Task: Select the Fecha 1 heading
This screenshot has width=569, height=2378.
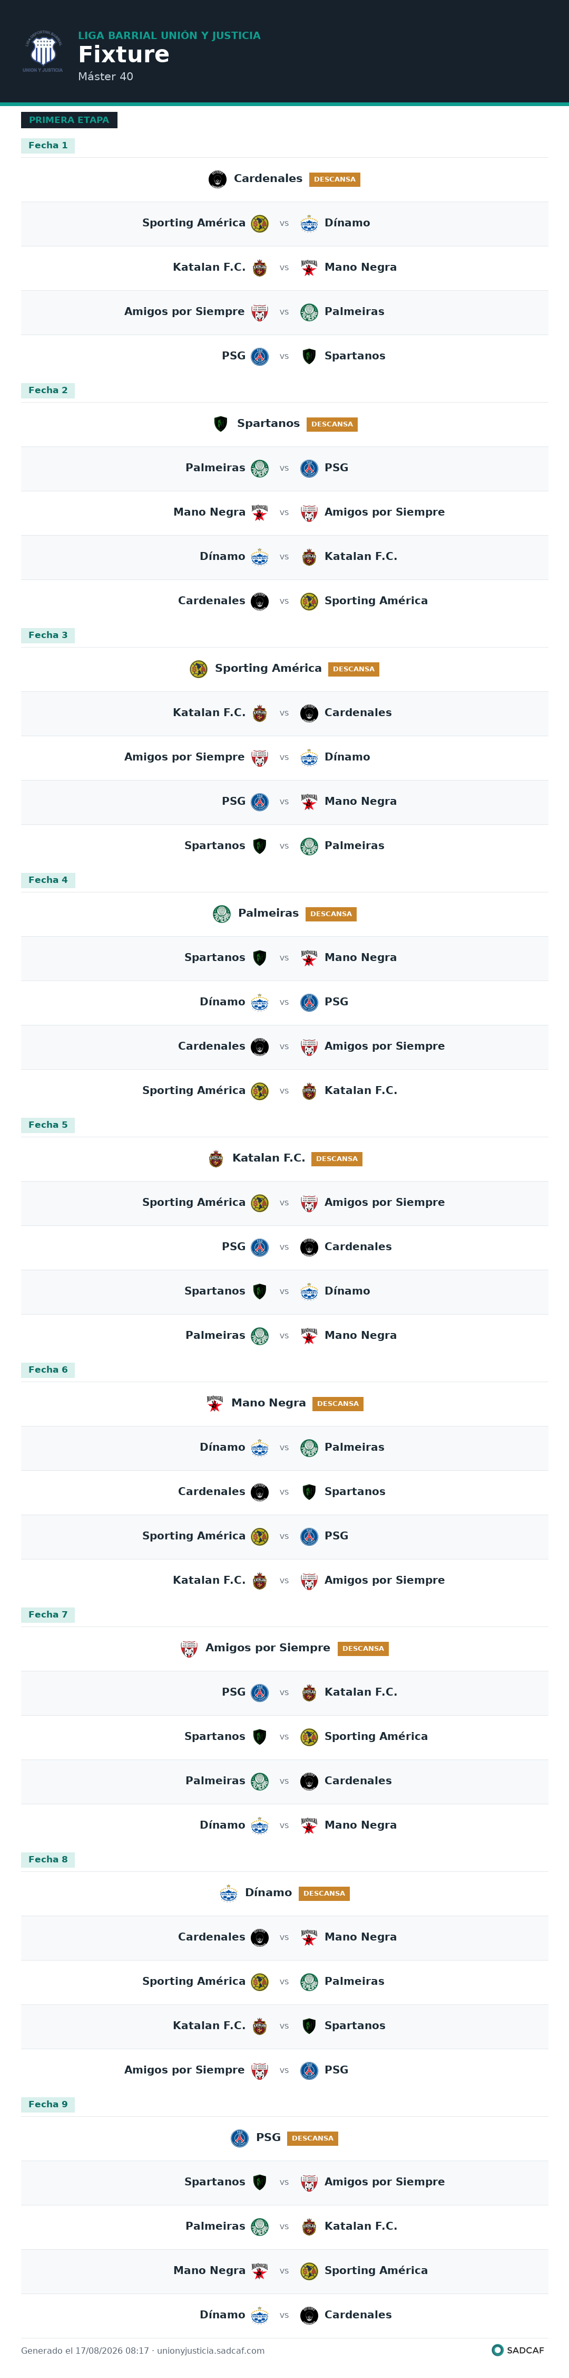Action: click(x=48, y=146)
